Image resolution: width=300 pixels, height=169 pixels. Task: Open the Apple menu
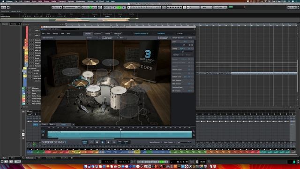3,1
